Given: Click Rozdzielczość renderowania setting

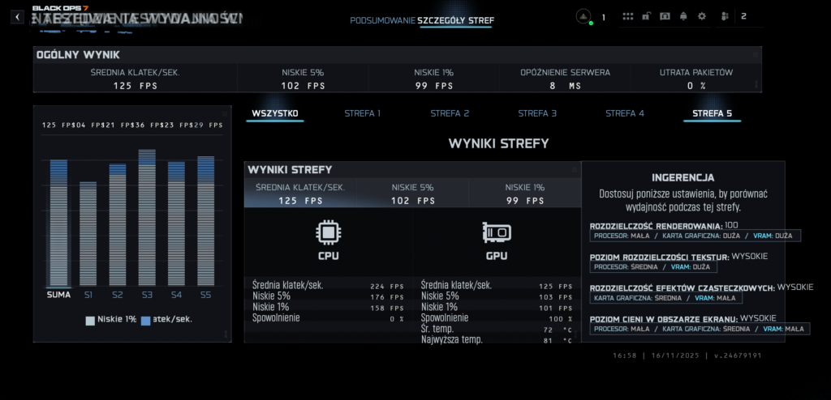Looking at the screenshot, I should tap(656, 224).
